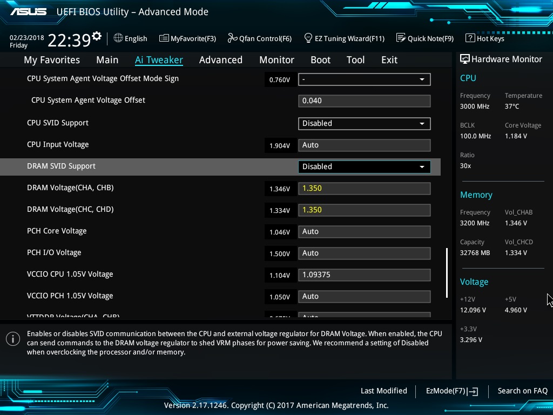553x415 pixels.
Task: Expand the CPU SVID Support dropdown
Action: click(x=365, y=124)
